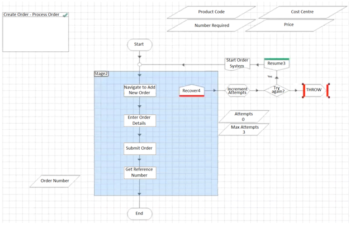Click the Submit Order step
Screen dimensions: 351x225
click(x=140, y=148)
